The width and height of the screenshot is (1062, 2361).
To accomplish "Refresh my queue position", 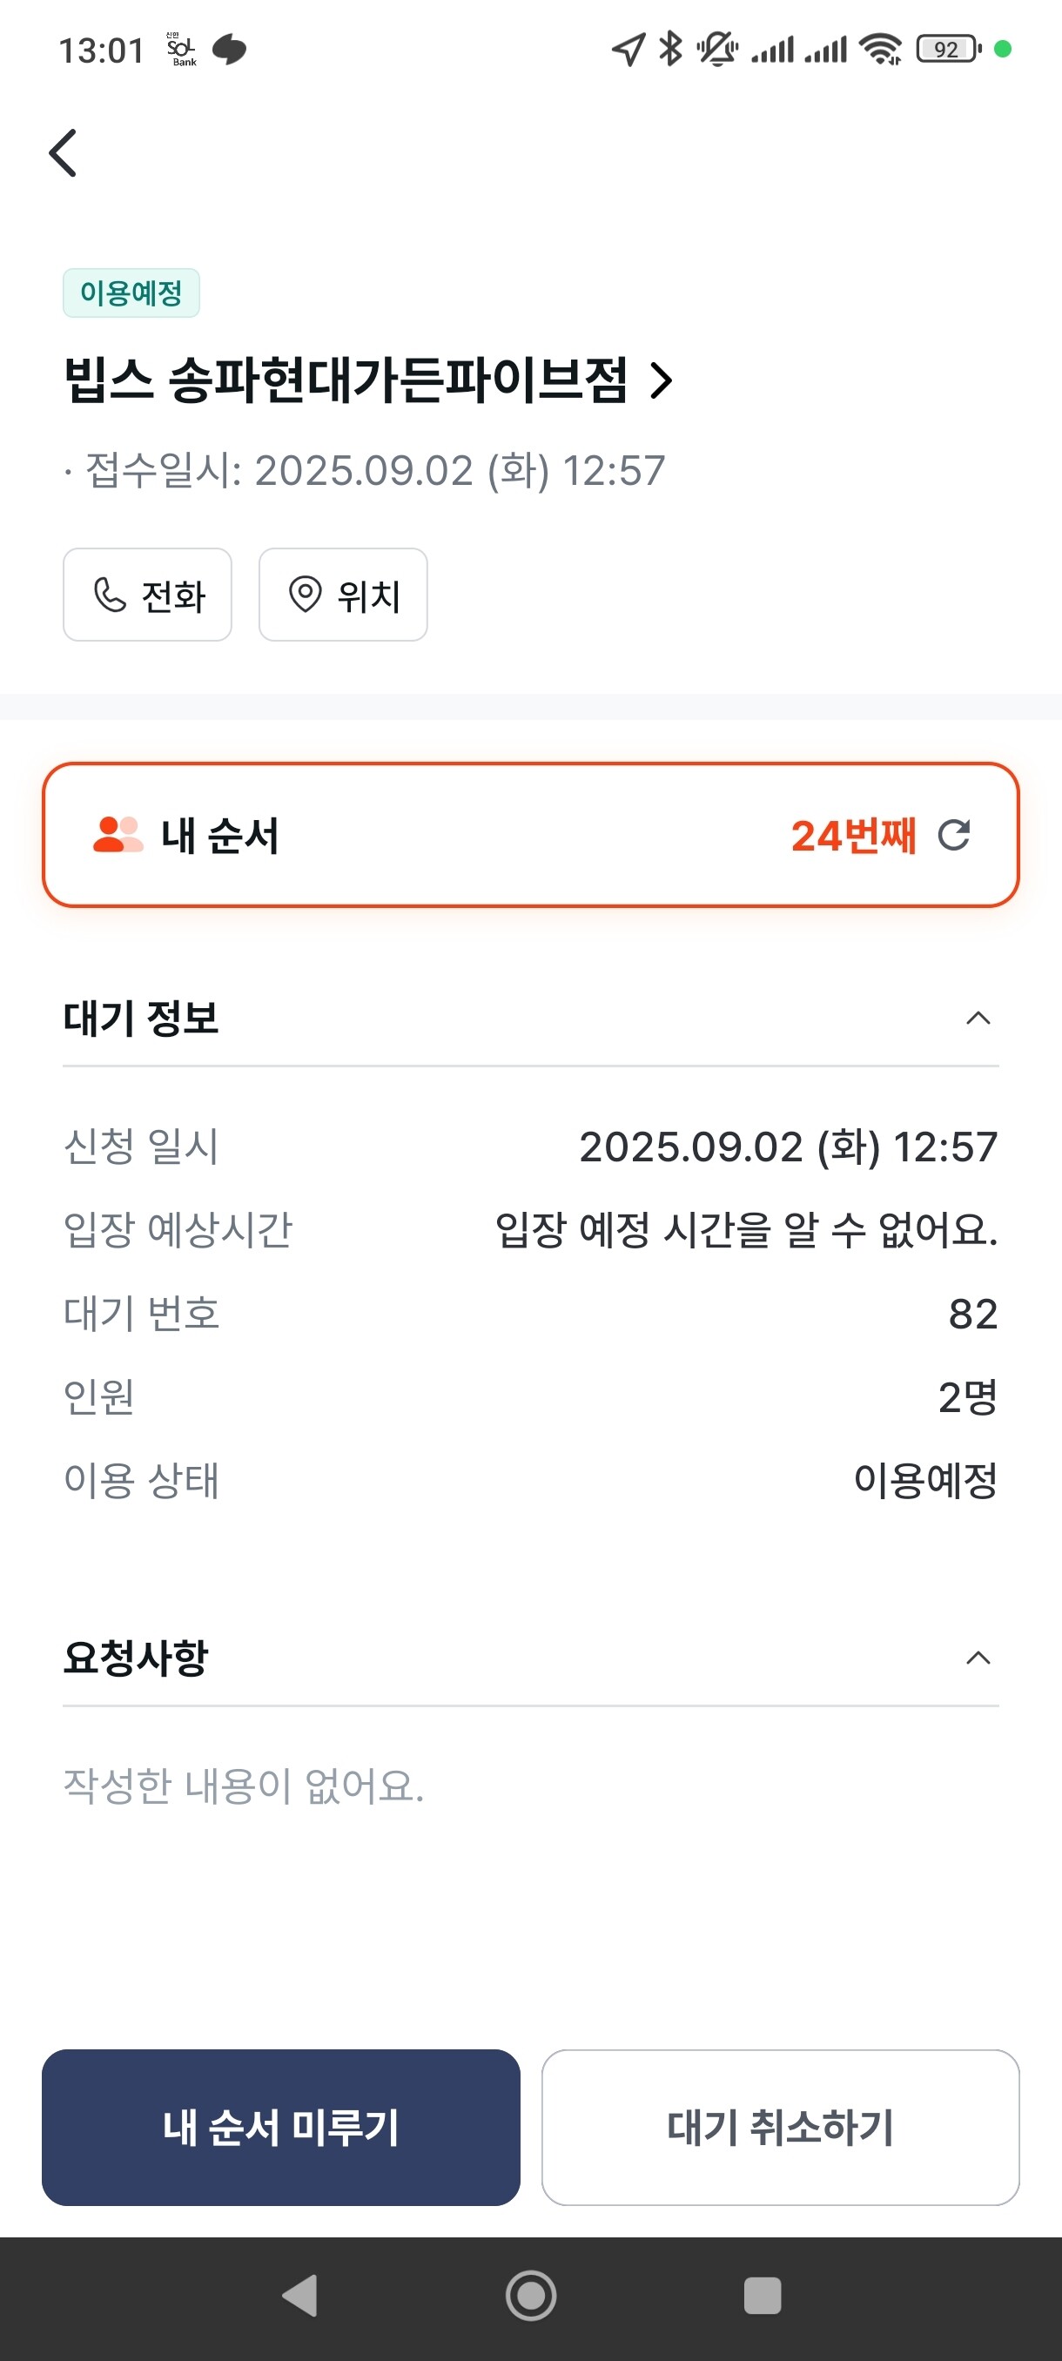I will coord(953,835).
